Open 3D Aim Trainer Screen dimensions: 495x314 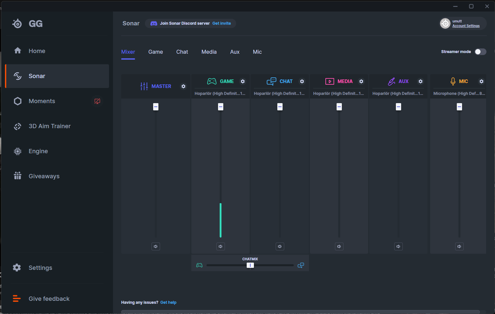[x=57, y=126]
